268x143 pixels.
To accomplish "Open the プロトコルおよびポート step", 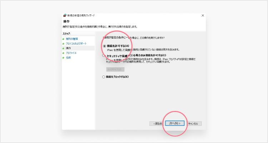I will point(76,44).
